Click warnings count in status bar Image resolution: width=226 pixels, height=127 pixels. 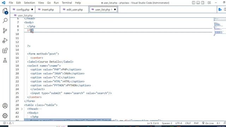(11, 123)
